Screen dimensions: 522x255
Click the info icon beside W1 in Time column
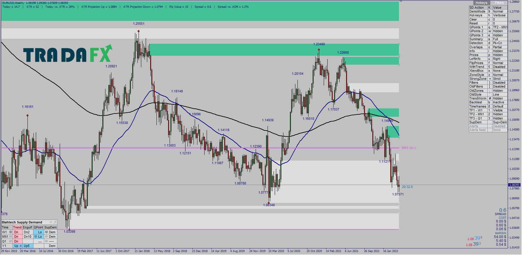tap(10, 232)
